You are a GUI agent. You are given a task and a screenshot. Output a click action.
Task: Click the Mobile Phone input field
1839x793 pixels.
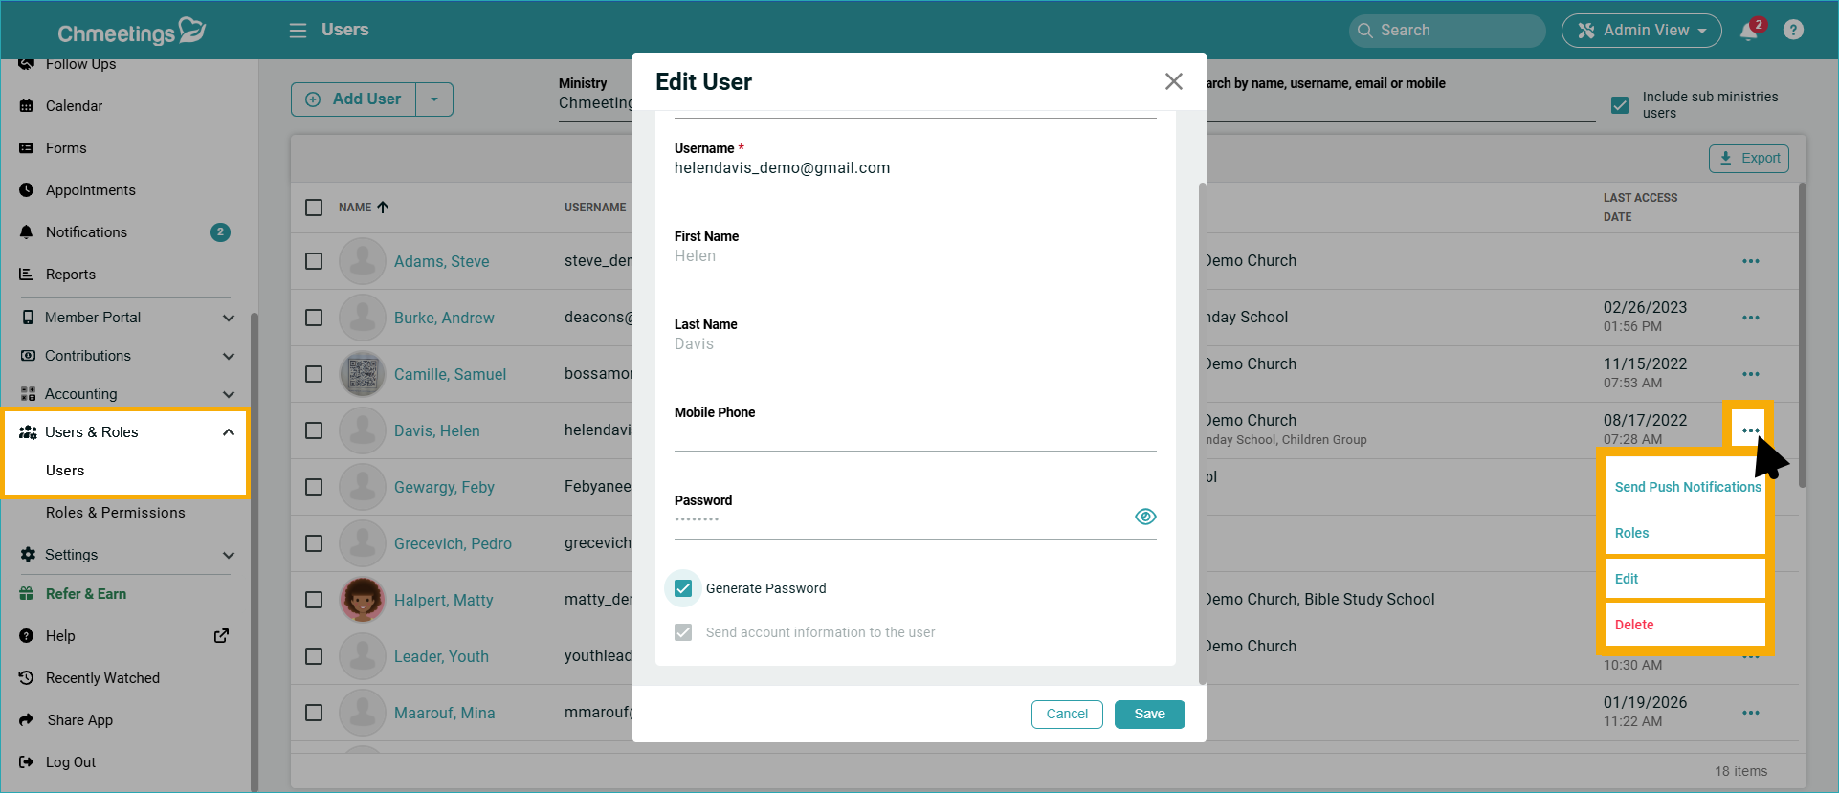point(915,438)
